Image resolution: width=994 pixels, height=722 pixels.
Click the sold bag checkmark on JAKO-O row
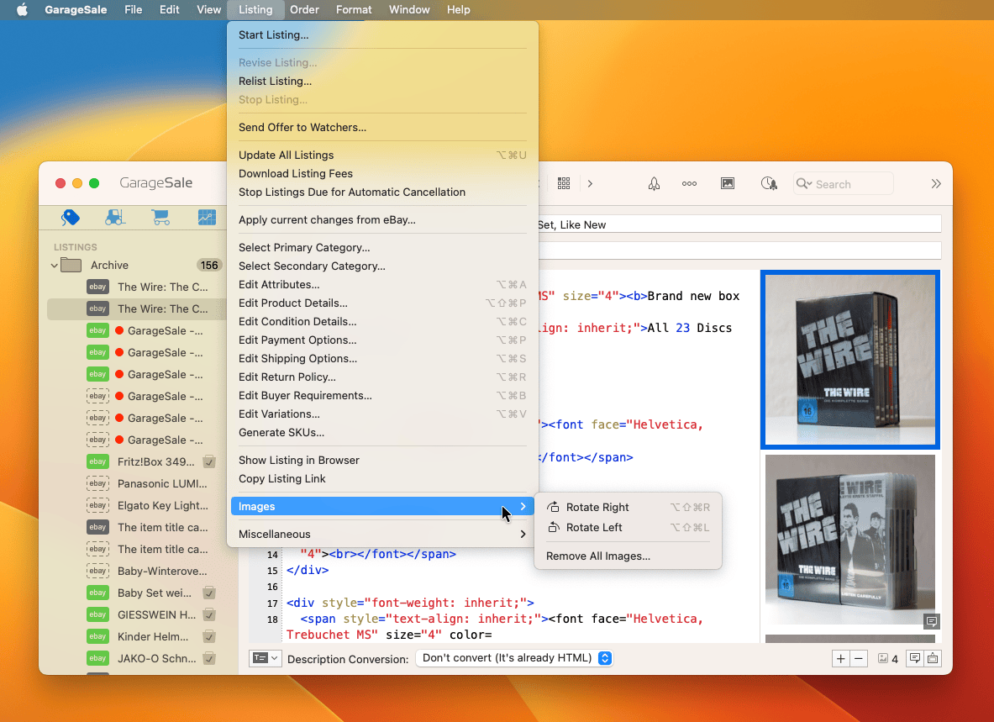pos(209,659)
